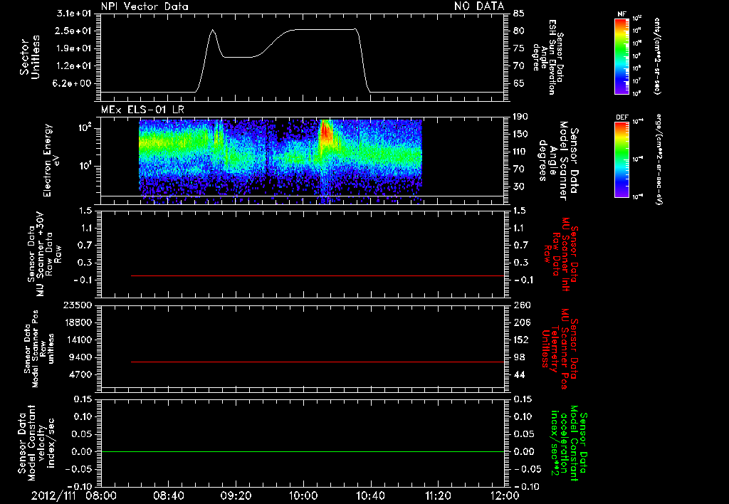Click the "98" telemetry tick value
Viewport: 729px width, 504px height.
click(519, 357)
